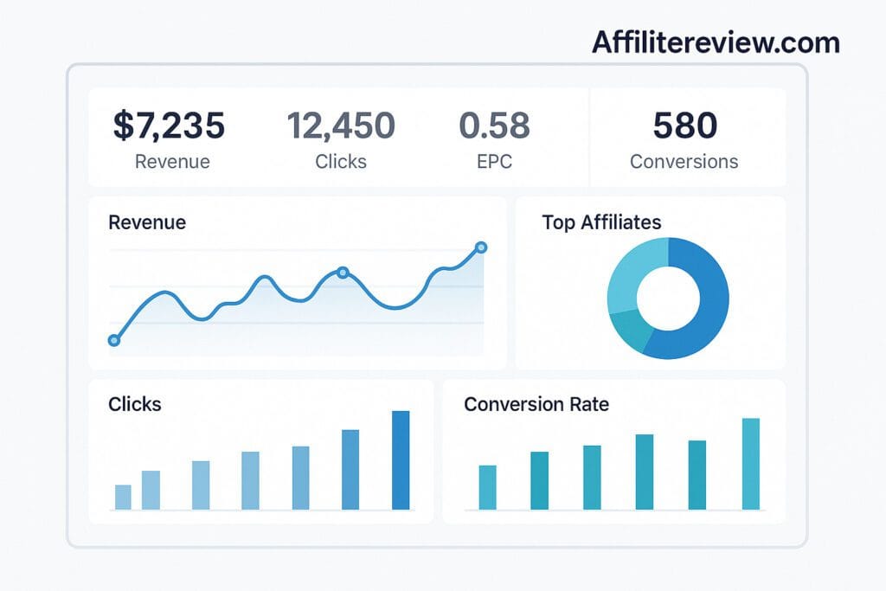Expand the Conversion Rate panel
This screenshot has width=886, height=591.
pos(536,404)
